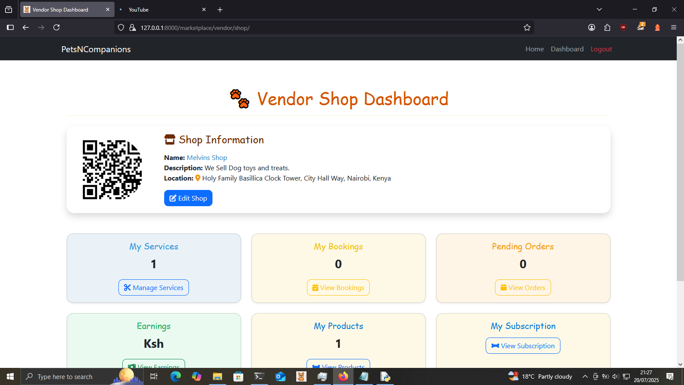Open File Explorer from the taskbar

coord(218,376)
